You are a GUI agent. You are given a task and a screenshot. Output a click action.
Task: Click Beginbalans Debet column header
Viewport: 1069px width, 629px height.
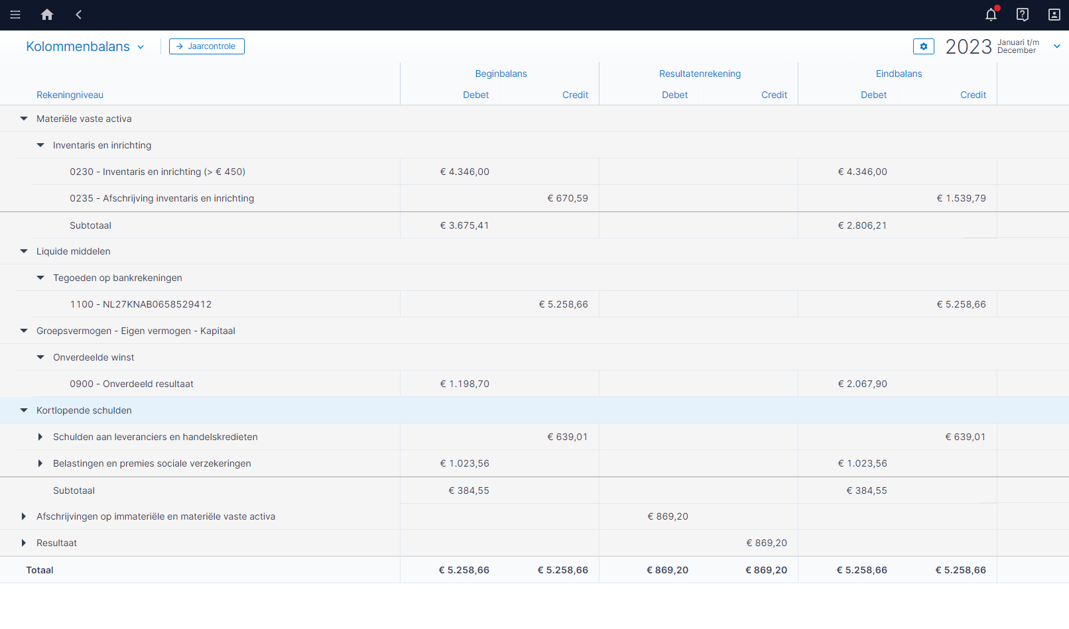click(x=475, y=95)
